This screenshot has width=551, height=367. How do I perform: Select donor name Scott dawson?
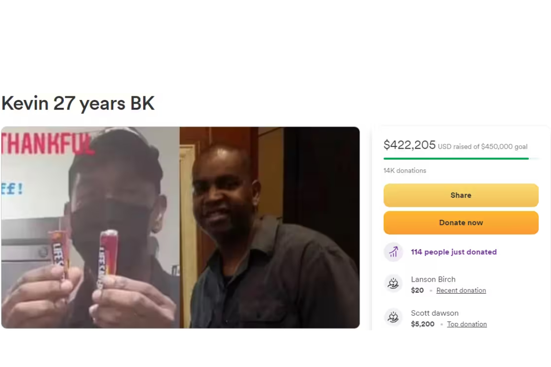435,313
